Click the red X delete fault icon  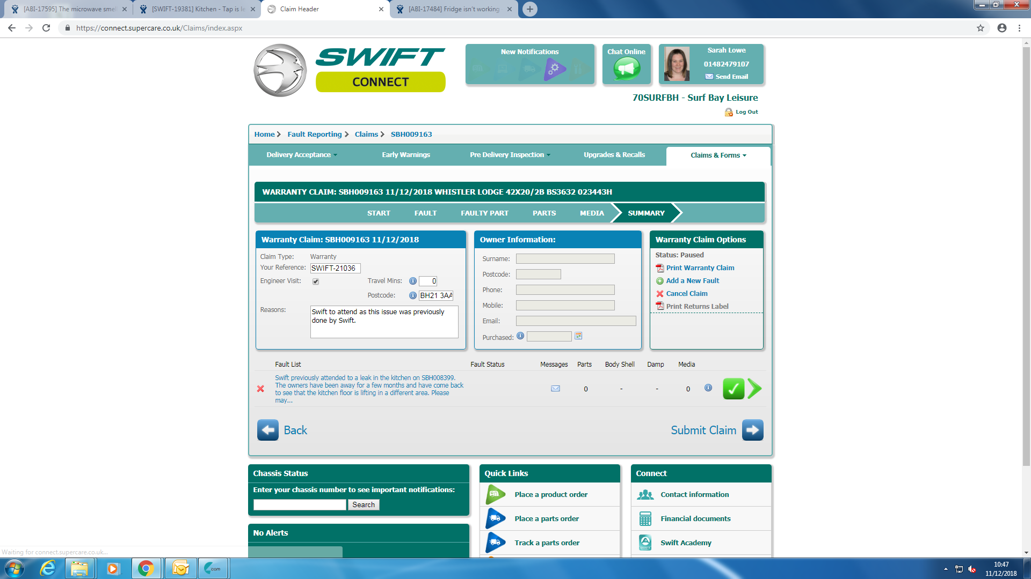click(260, 389)
